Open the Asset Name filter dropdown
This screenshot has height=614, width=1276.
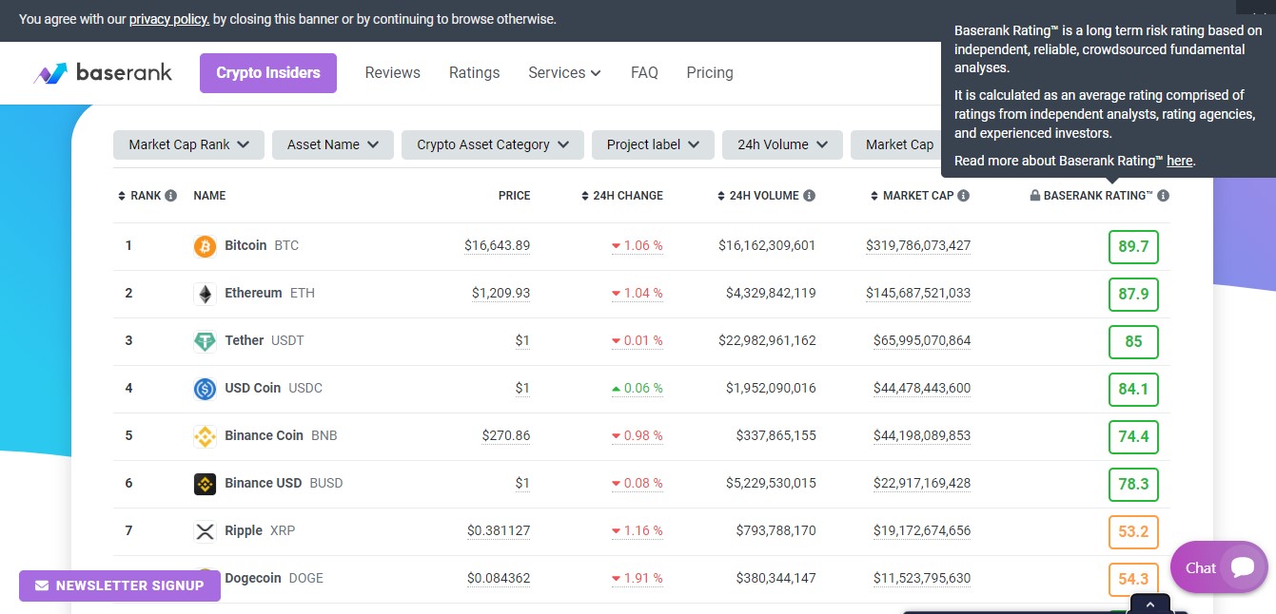click(x=333, y=144)
